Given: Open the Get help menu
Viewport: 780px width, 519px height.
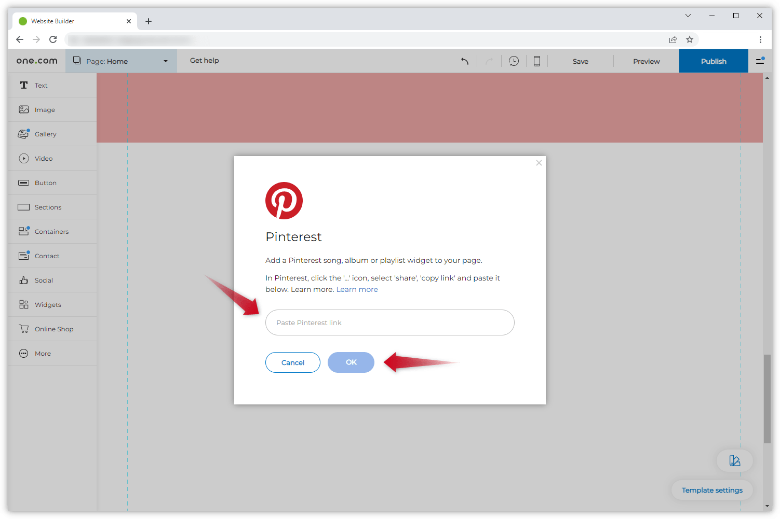Looking at the screenshot, I should [204, 60].
